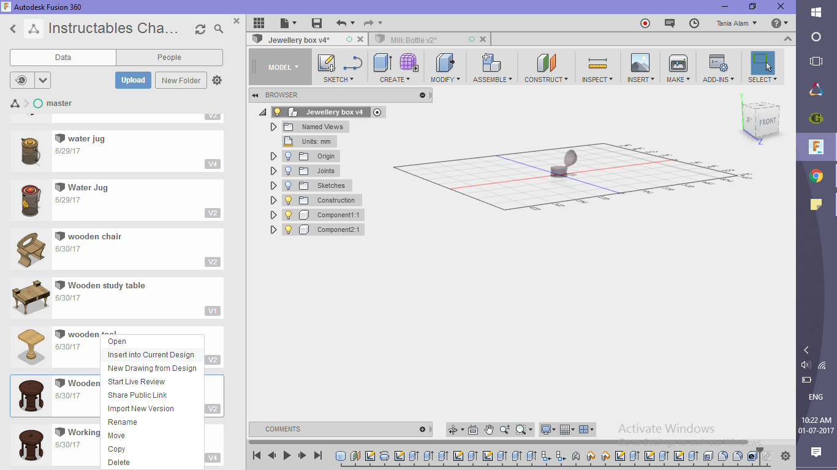Screen dimensions: 837x470
Task: Show the data panel grid icon
Action: (x=259, y=23)
